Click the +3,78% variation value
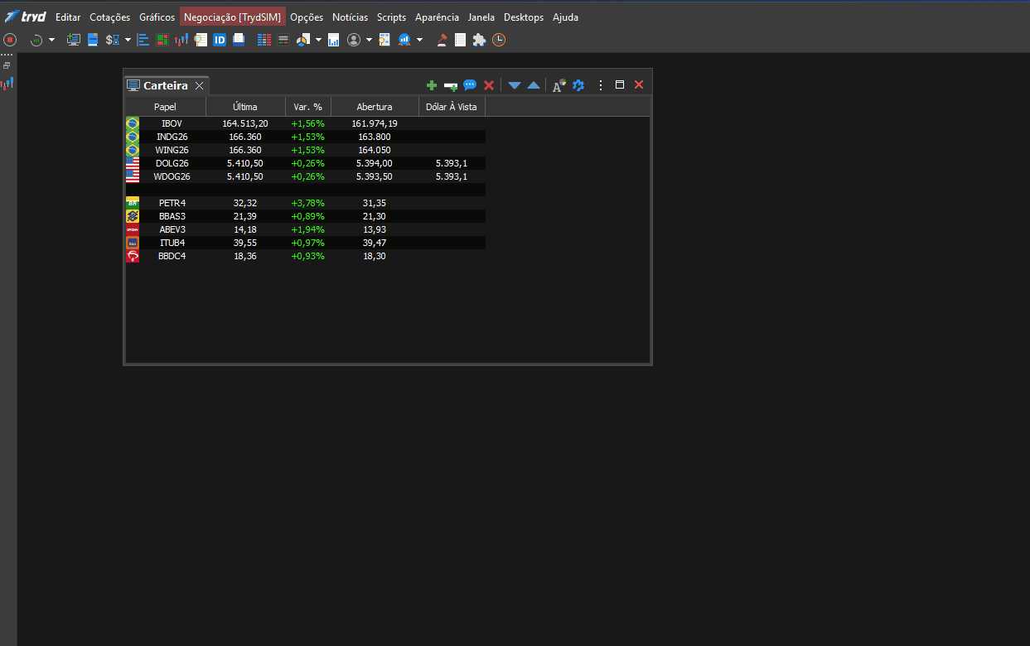Viewport: 1030px width, 646px height. pyautogui.click(x=307, y=203)
